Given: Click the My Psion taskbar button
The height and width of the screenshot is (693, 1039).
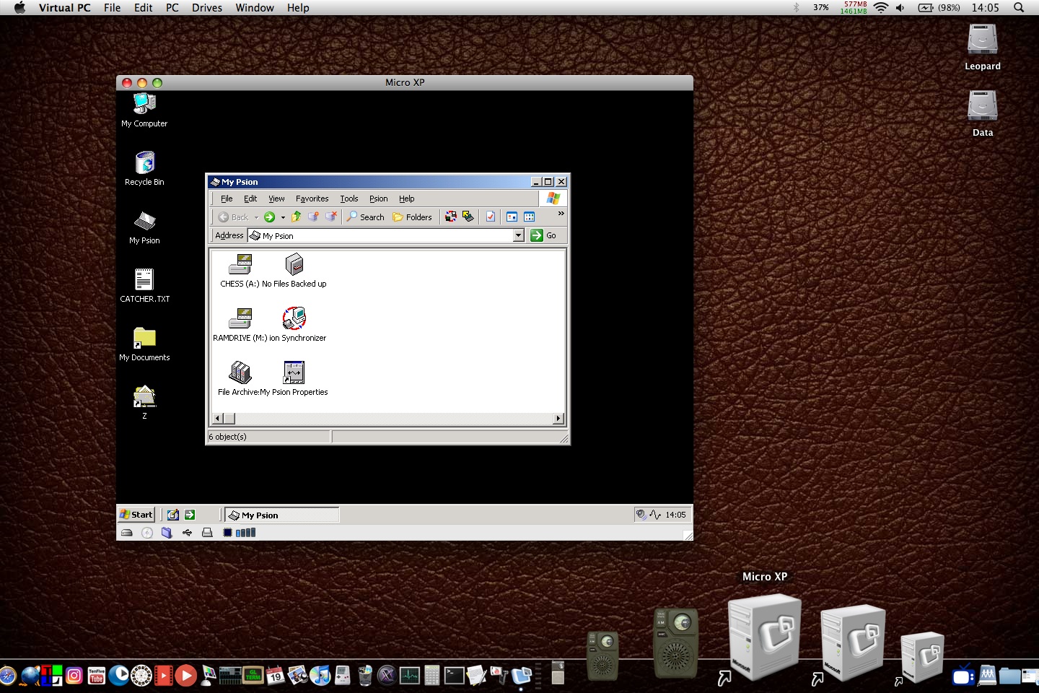Looking at the screenshot, I should 281,515.
